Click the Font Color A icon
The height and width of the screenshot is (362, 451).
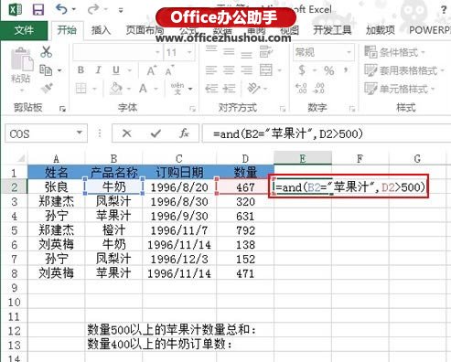(143, 89)
